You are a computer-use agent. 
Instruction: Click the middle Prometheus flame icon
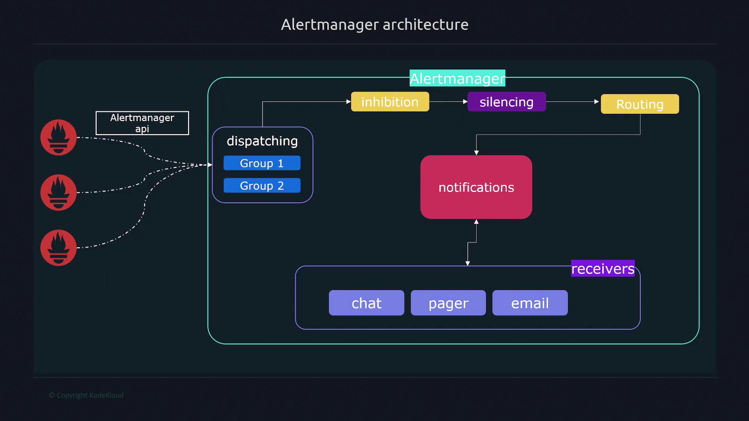(59, 193)
